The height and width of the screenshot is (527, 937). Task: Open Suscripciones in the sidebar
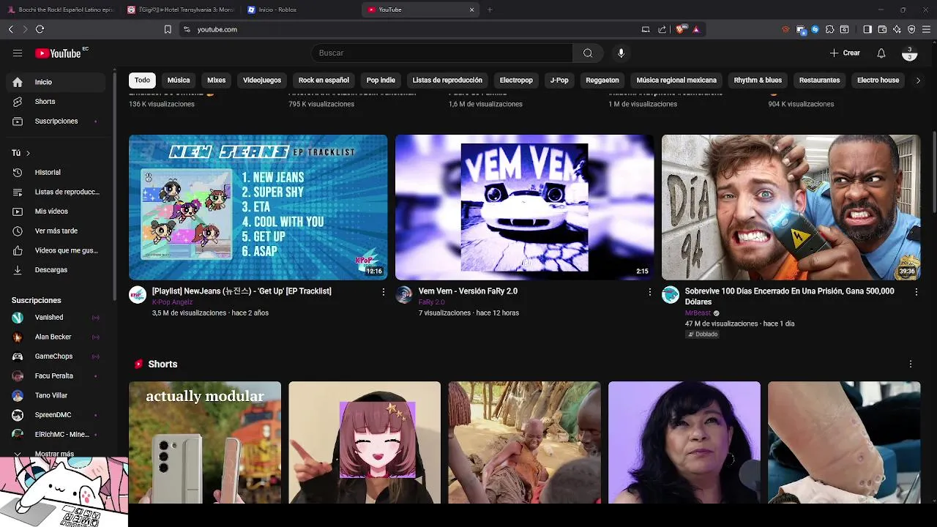56,121
